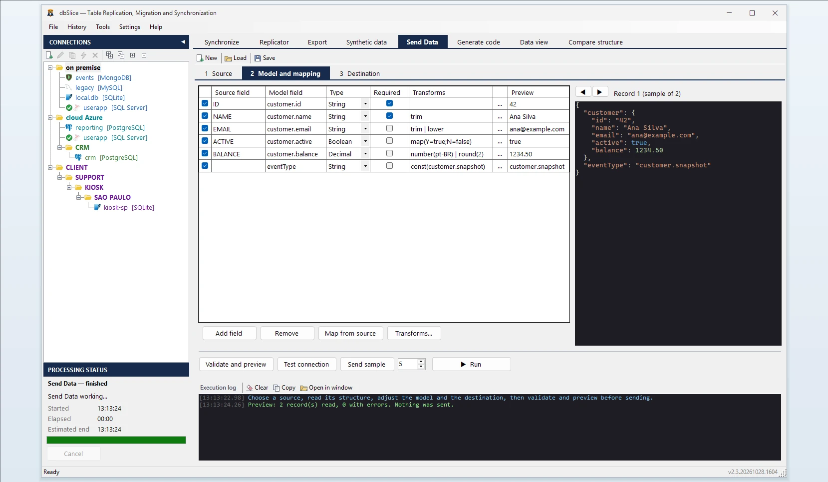This screenshot has height=482, width=828.
Task: Toggle Required for customer.id
Action: [390, 103]
